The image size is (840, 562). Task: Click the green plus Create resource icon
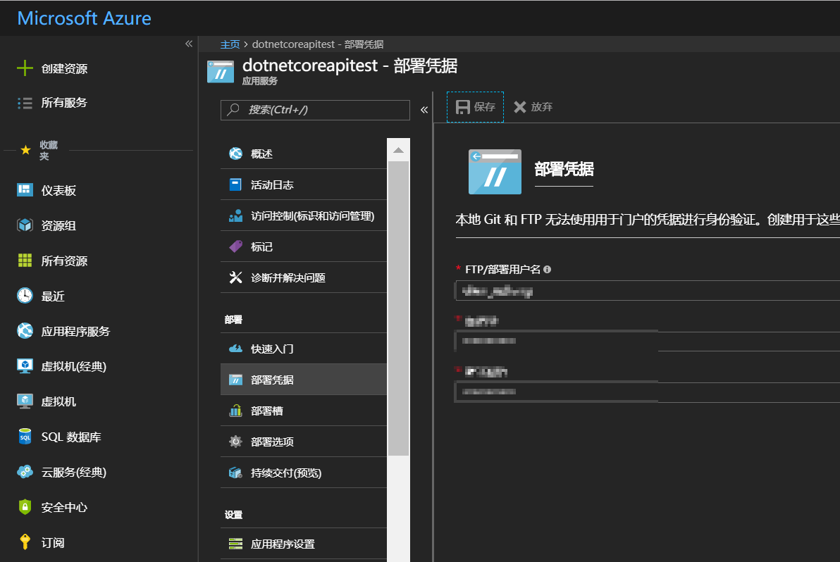25,68
